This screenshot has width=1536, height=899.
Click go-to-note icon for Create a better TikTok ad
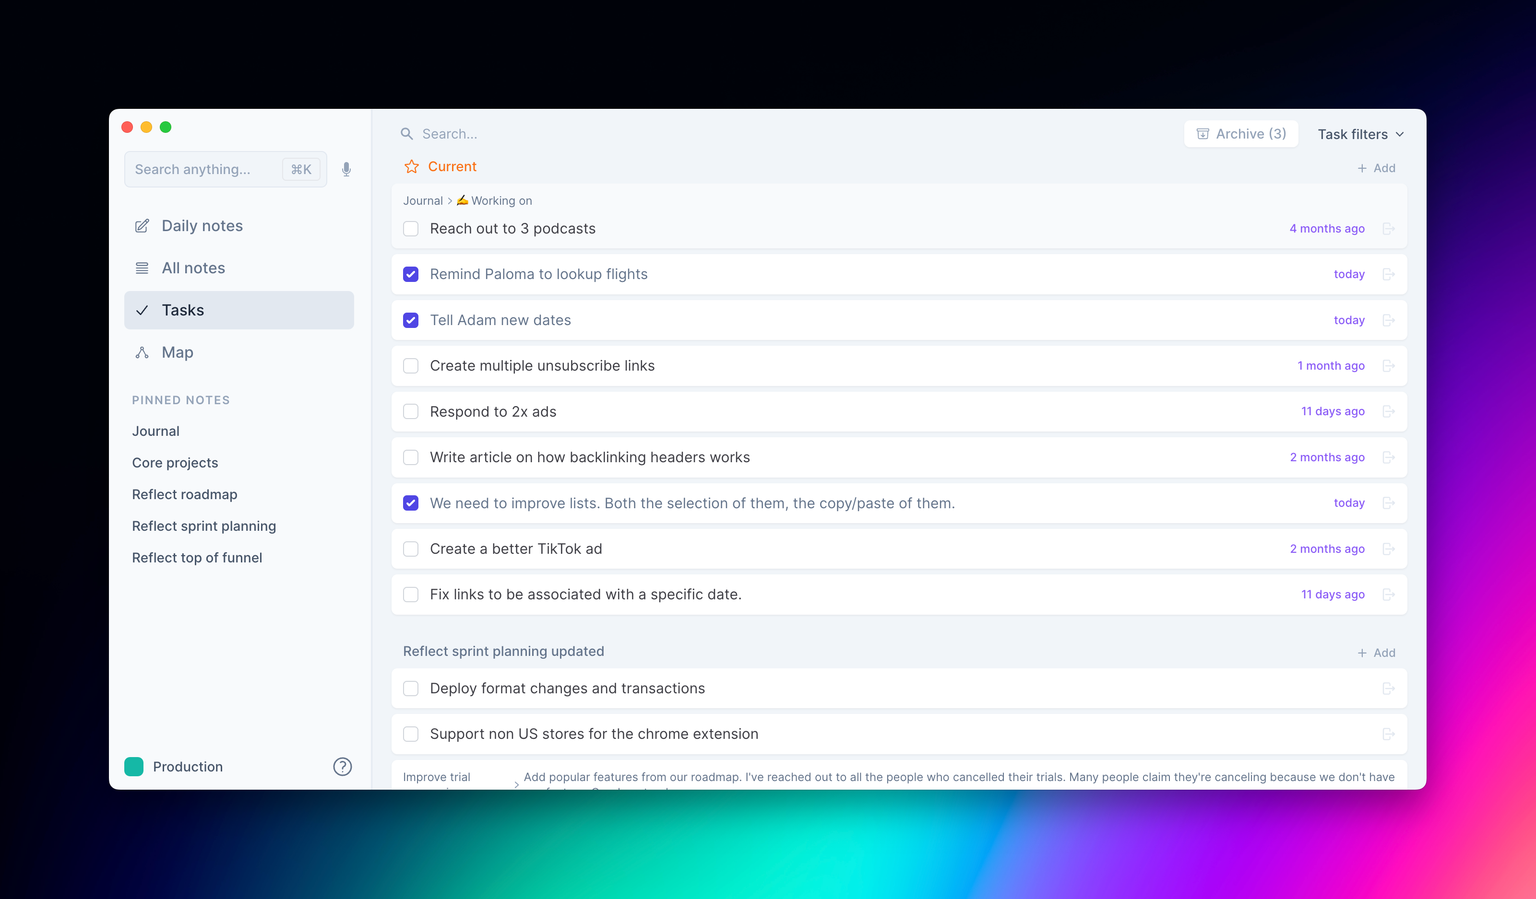click(x=1389, y=549)
